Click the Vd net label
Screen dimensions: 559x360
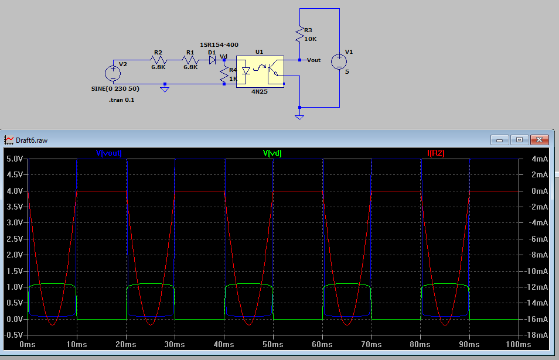[223, 57]
